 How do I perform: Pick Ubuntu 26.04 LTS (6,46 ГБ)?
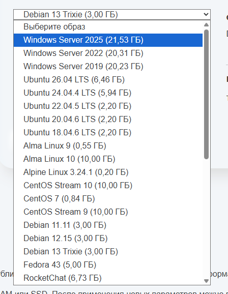click(x=108, y=79)
